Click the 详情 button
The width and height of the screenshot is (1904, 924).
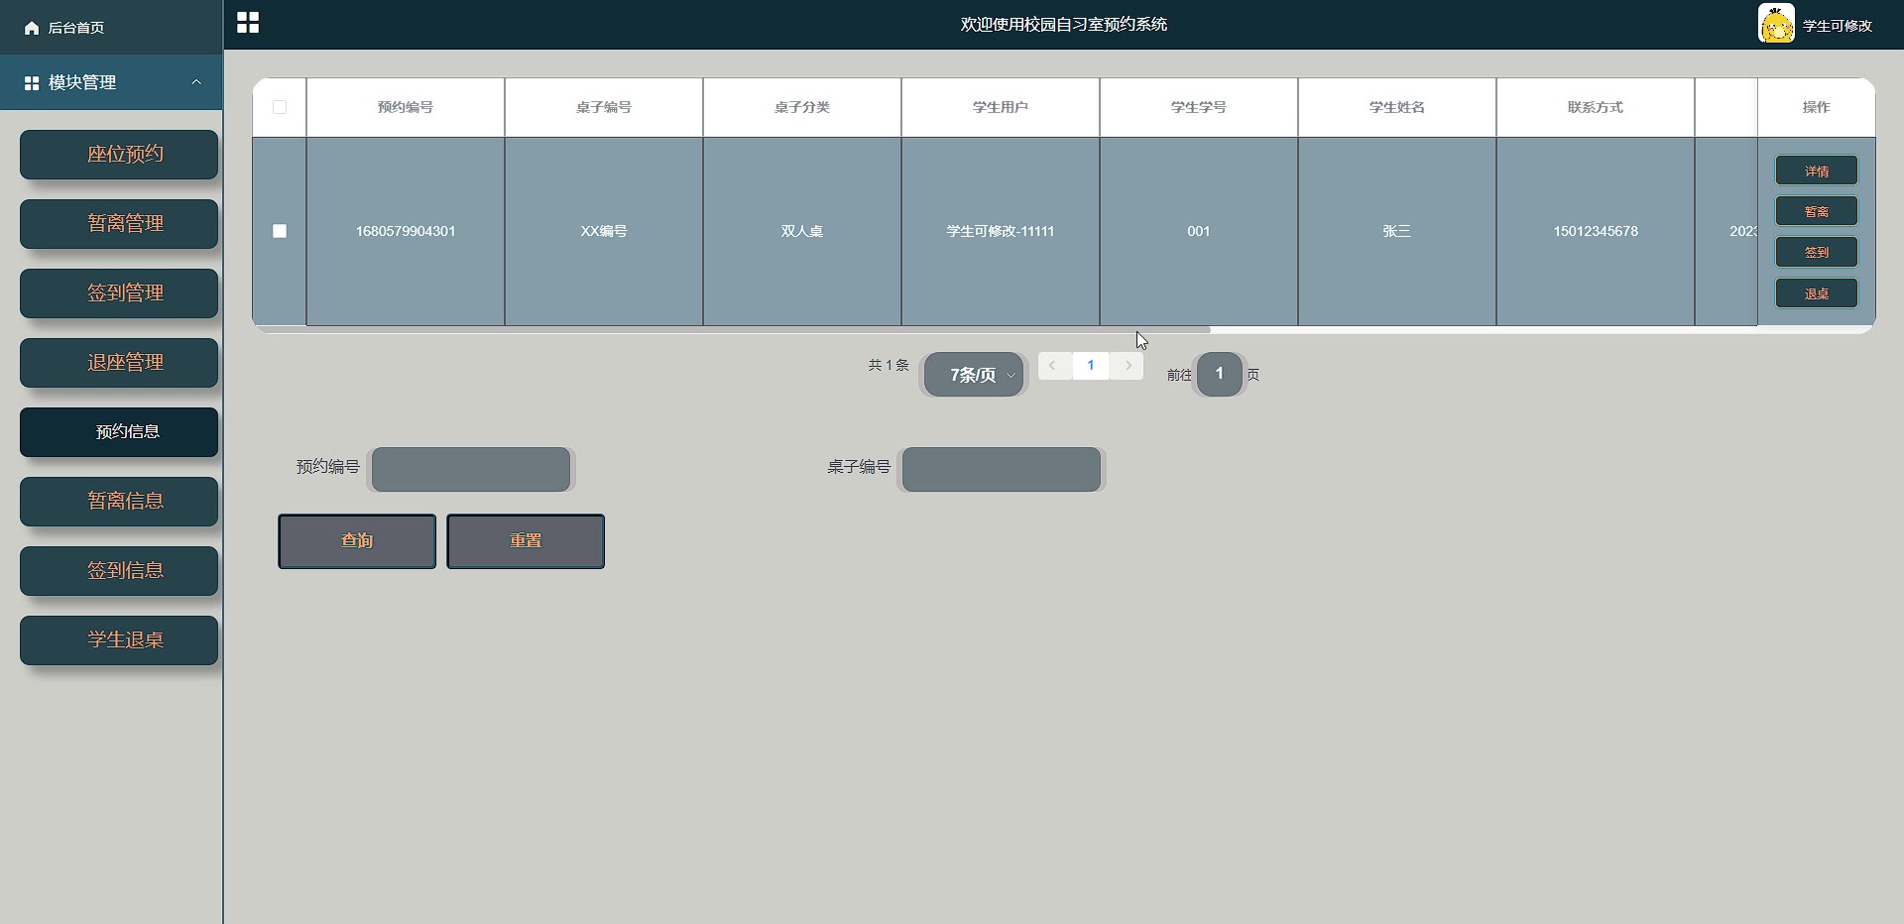(1817, 171)
